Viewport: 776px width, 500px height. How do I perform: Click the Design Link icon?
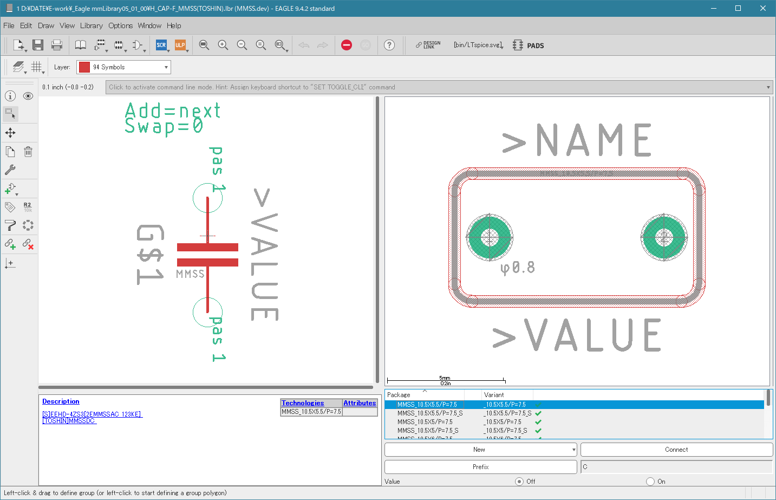click(x=428, y=45)
